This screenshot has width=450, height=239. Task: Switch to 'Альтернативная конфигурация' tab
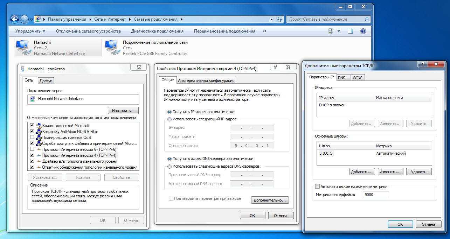pos(206,80)
